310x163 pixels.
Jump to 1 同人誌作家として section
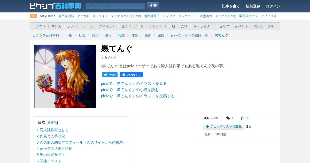point(53,130)
